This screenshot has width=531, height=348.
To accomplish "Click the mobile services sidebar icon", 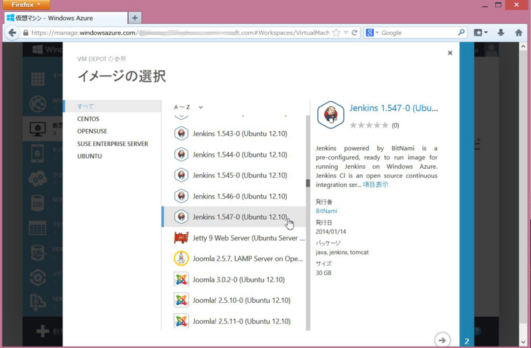I will pos(38,153).
